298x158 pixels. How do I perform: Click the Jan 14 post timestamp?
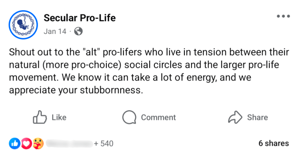pyautogui.click(x=55, y=31)
